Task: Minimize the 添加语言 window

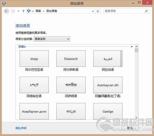Action: click(133, 3)
